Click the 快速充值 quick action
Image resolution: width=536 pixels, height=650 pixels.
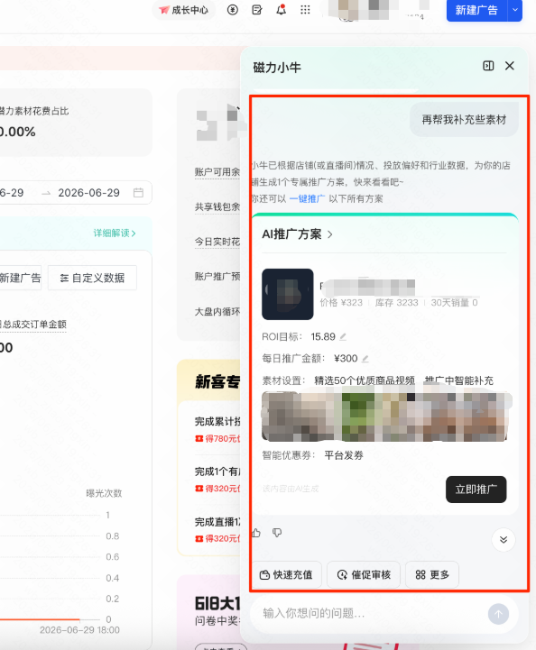click(x=286, y=575)
